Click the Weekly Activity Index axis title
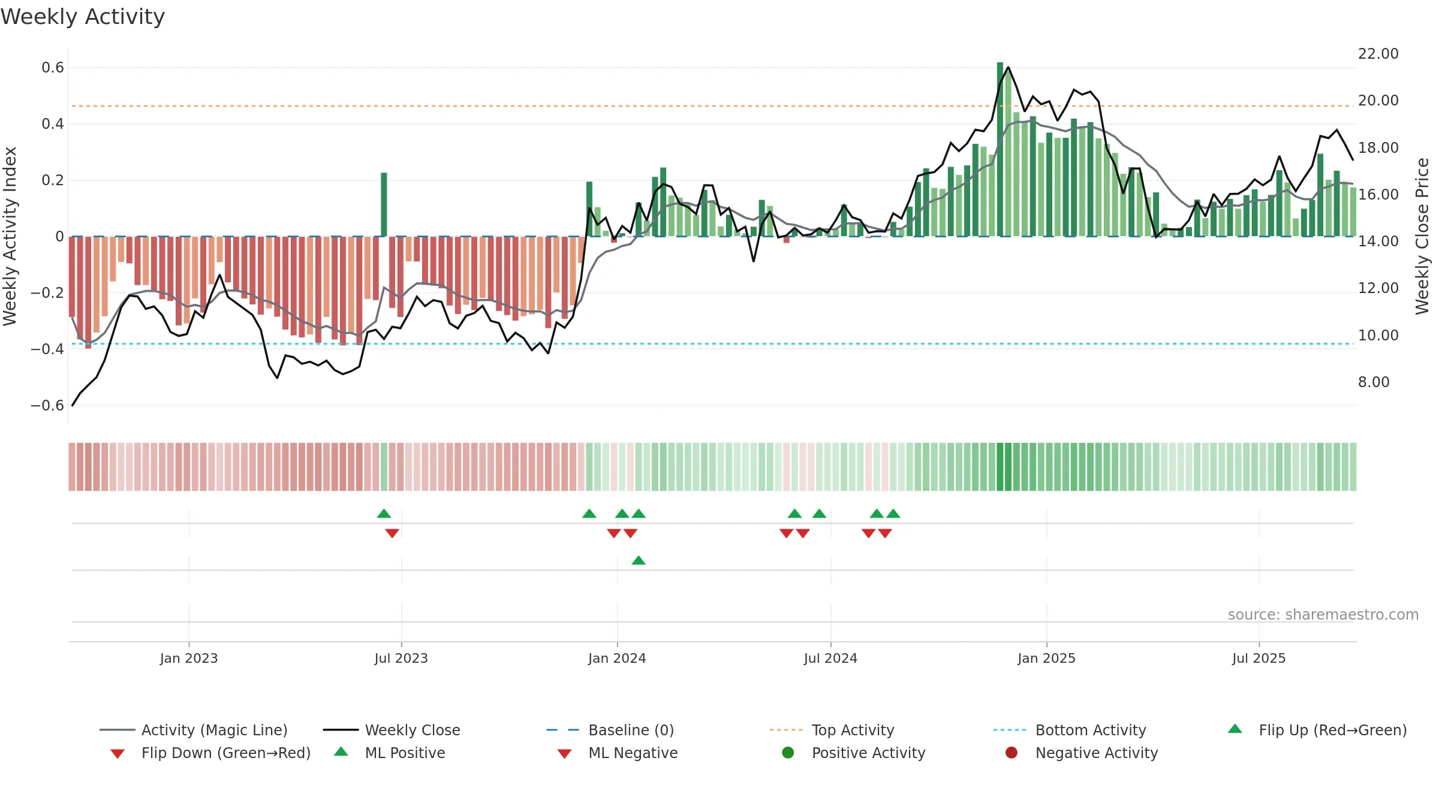The height and width of the screenshot is (809, 1439). coord(10,236)
